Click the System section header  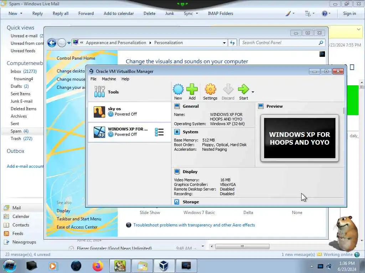190,132
